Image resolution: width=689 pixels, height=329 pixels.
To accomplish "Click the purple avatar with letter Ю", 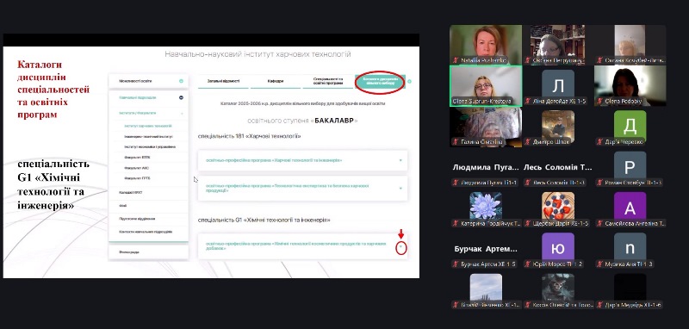I will pyautogui.click(x=558, y=248).
